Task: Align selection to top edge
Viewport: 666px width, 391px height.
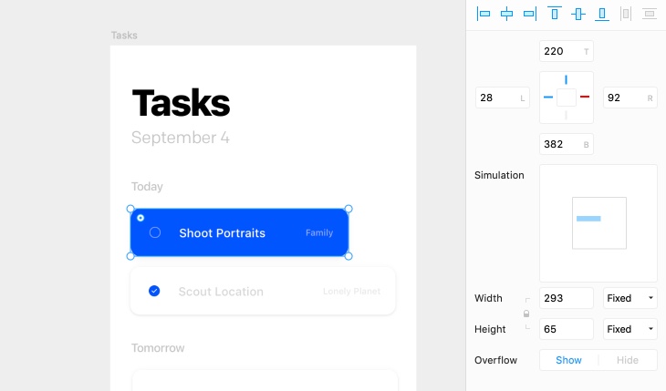Action: click(555, 14)
